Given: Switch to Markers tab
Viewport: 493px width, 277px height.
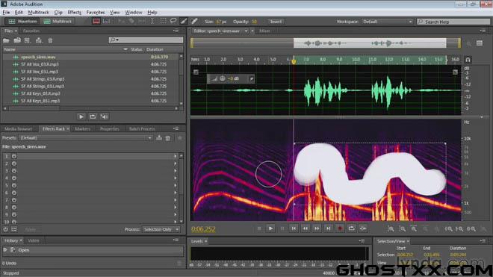Looking at the screenshot, I should pyautogui.click(x=82, y=129).
